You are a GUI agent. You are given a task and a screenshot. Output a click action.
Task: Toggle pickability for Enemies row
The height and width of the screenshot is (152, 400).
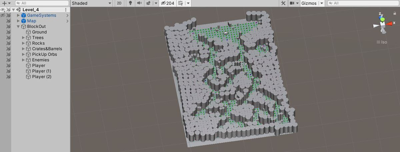[8, 60]
